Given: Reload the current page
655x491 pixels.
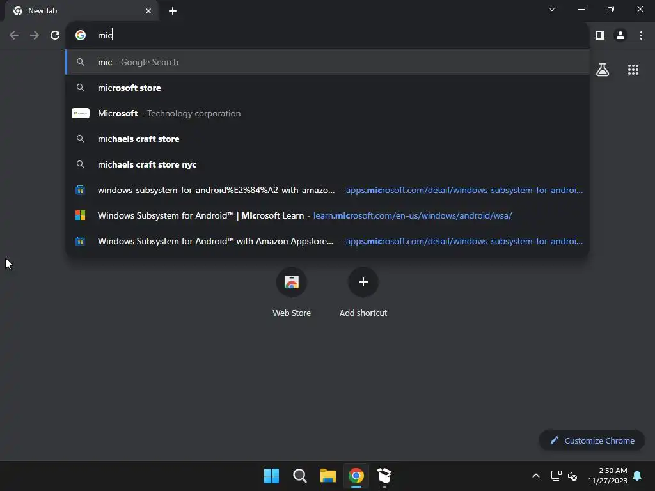Looking at the screenshot, I should (x=55, y=36).
